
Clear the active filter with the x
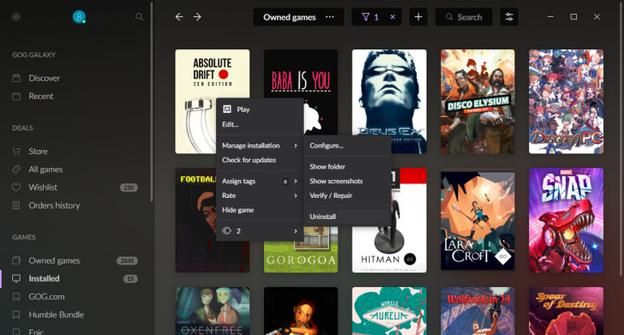(393, 16)
